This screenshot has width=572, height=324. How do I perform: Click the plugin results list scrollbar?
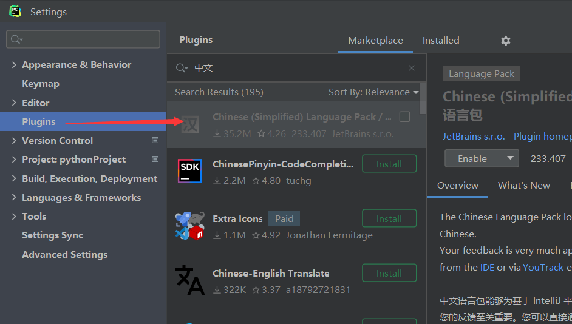(x=423, y=98)
